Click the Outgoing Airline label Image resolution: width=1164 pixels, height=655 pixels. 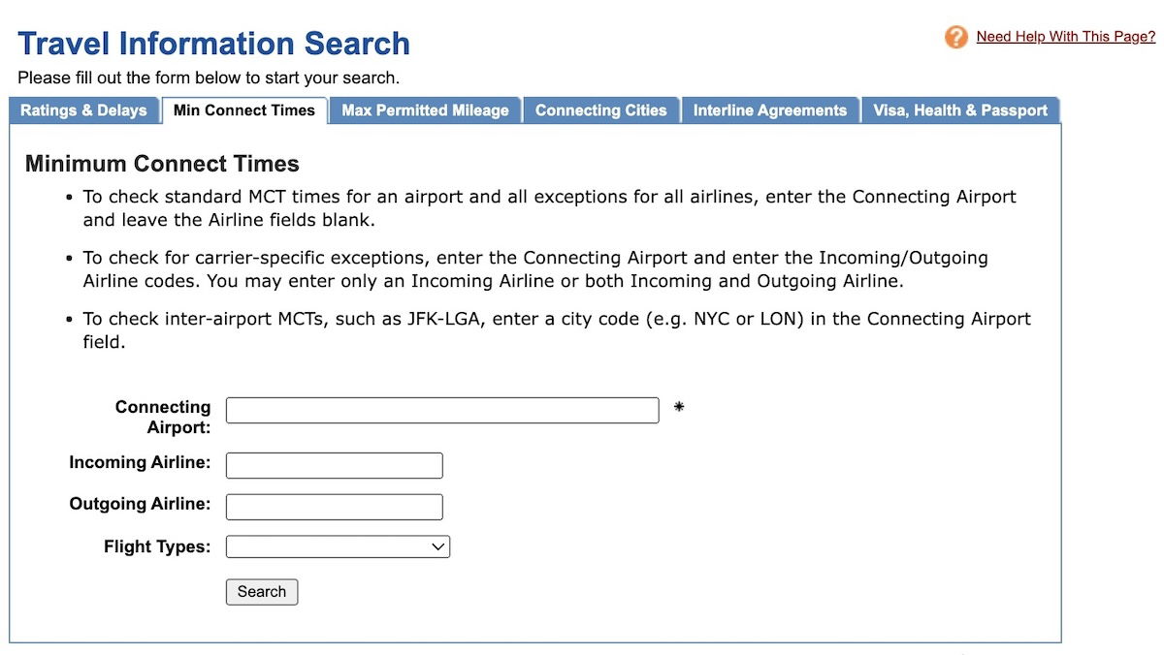tap(140, 504)
